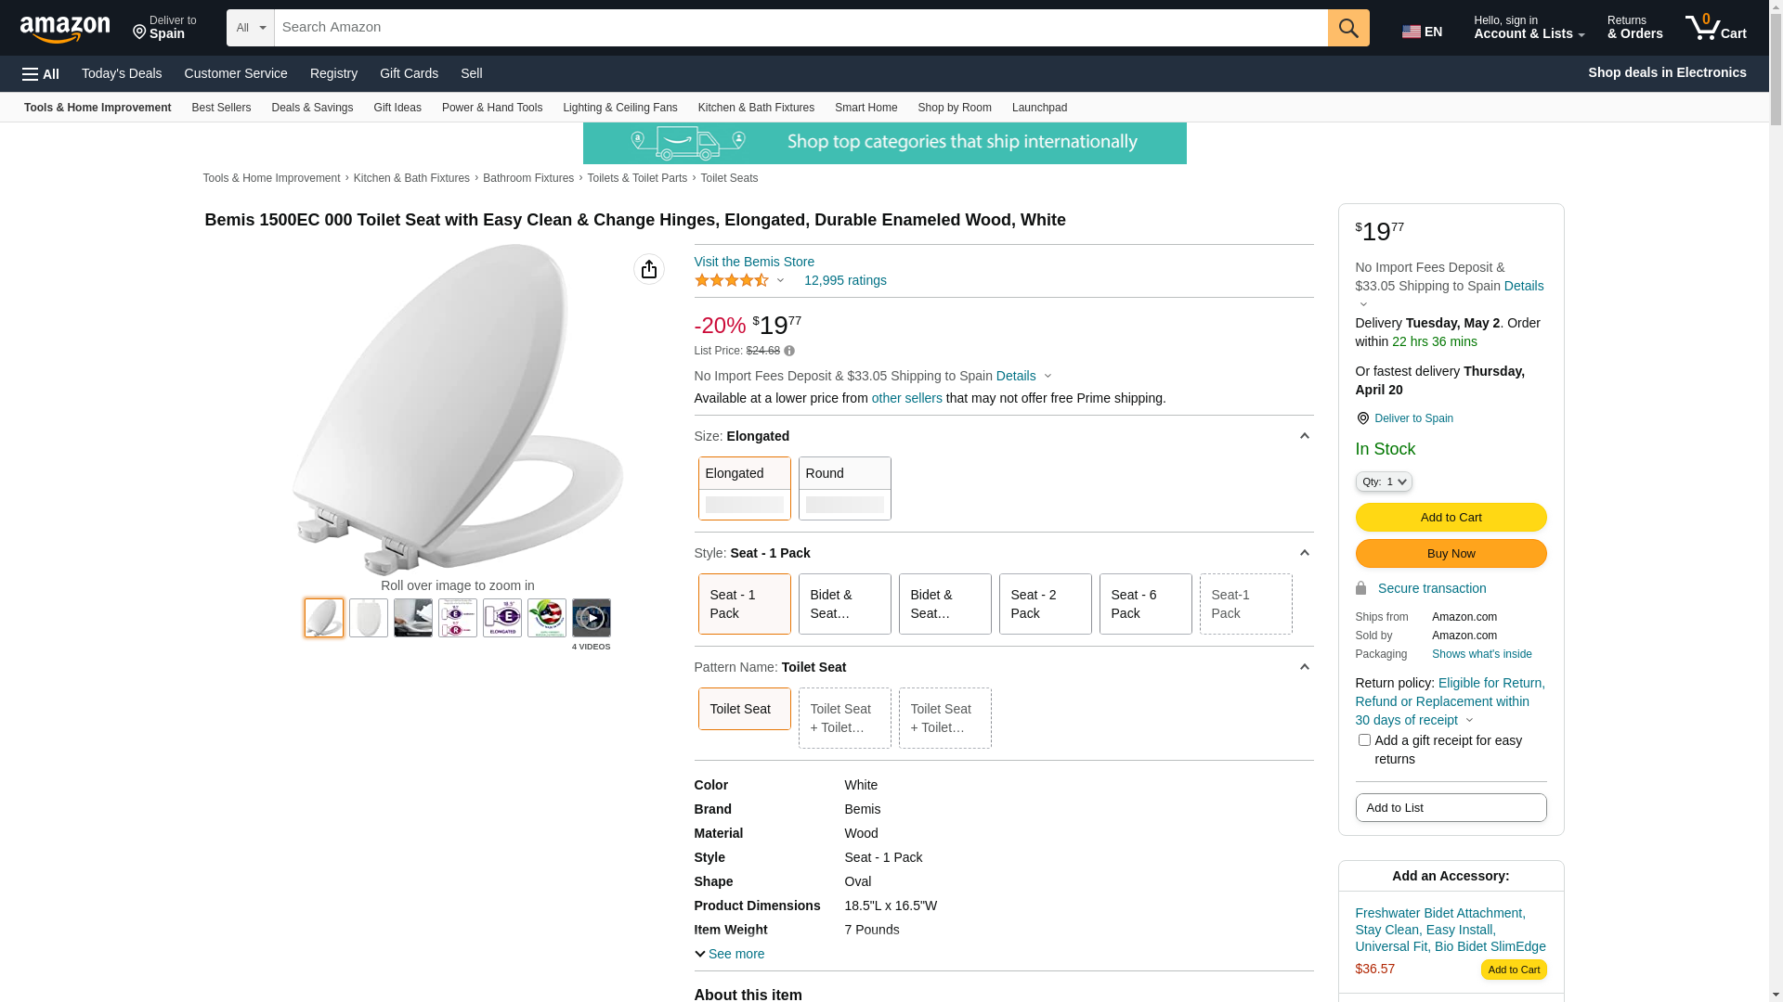Viewport: 1783px width, 1002px height.
Task: Click into the Search Amazon field
Action: tap(799, 28)
